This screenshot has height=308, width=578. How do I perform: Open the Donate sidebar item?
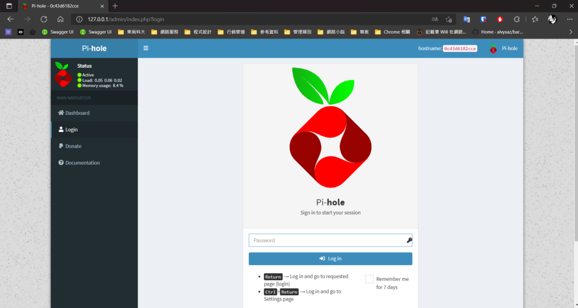pyautogui.click(x=94, y=146)
